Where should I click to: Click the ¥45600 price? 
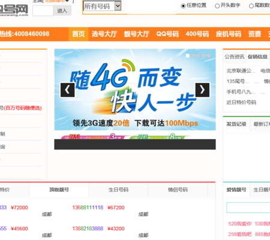coord(19,229)
